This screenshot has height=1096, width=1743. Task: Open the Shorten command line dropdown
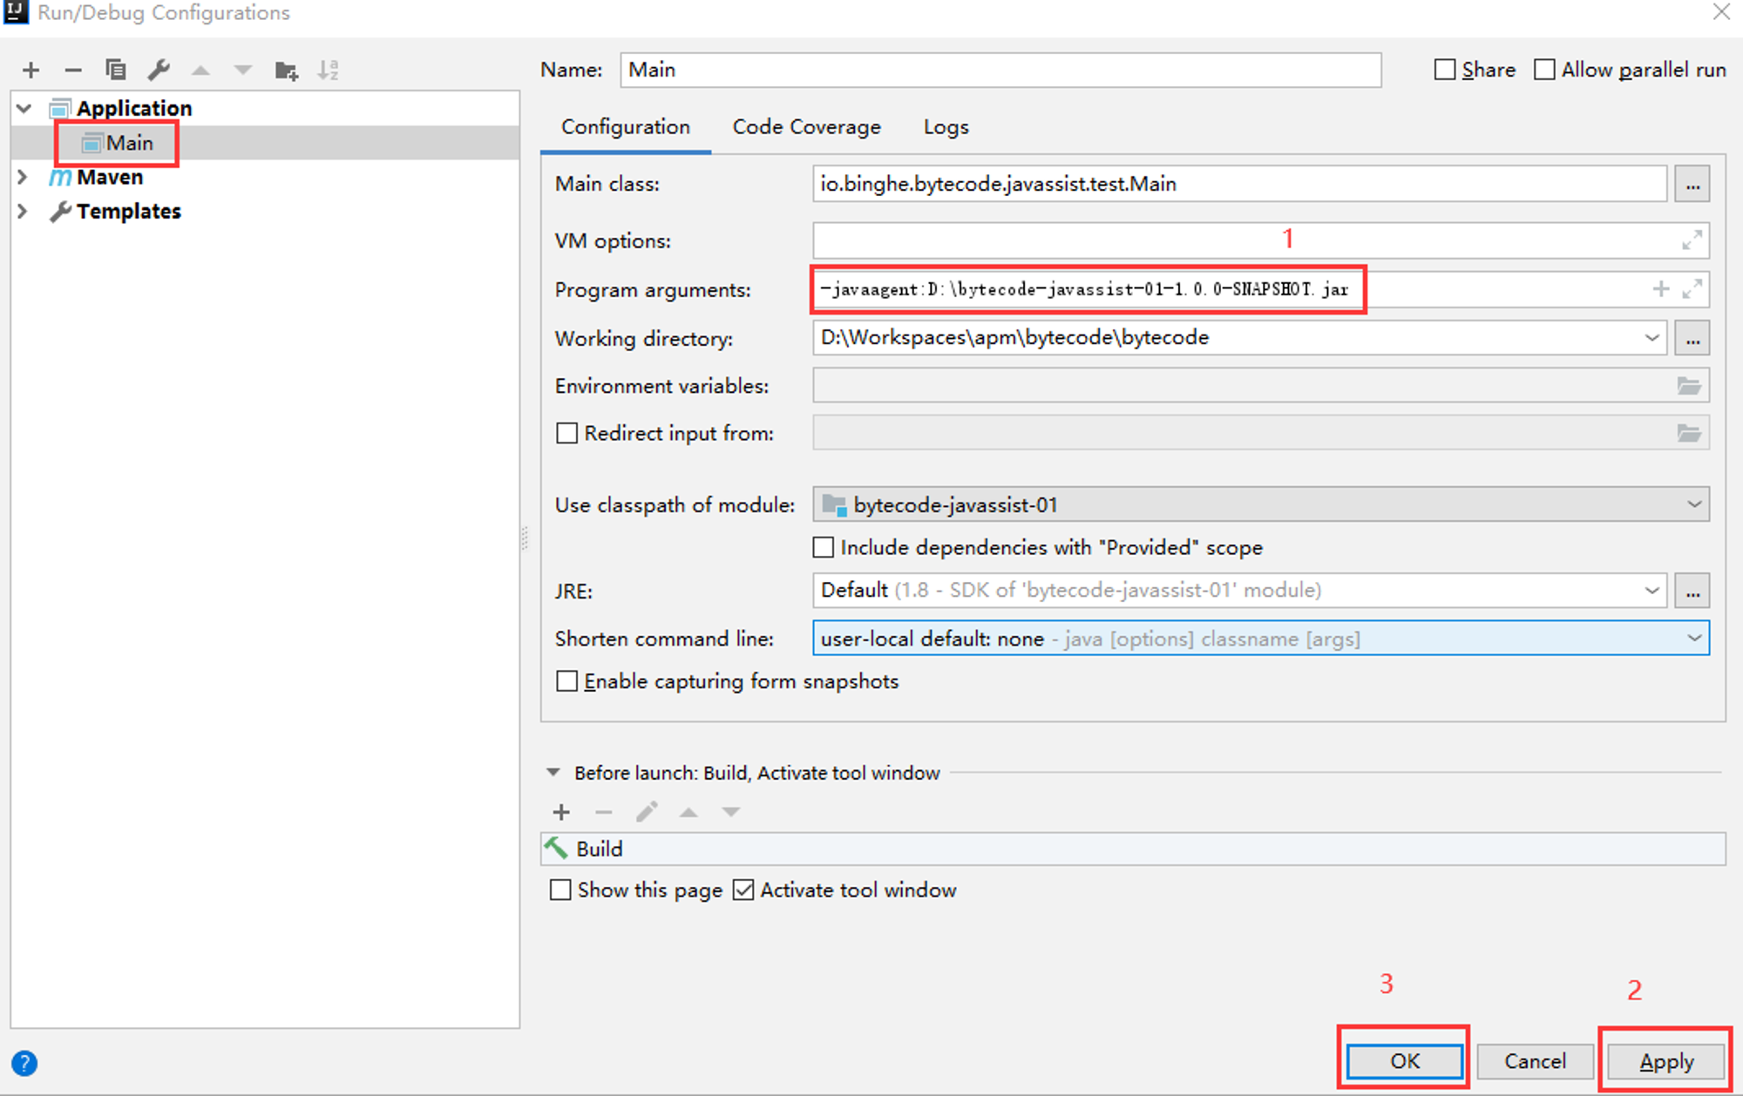(x=1261, y=639)
